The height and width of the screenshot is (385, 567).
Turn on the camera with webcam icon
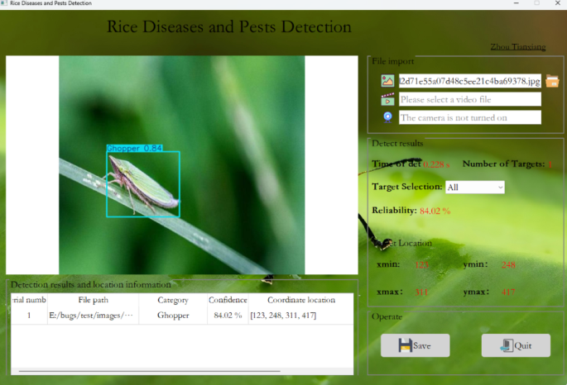pyautogui.click(x=387, y=117)
